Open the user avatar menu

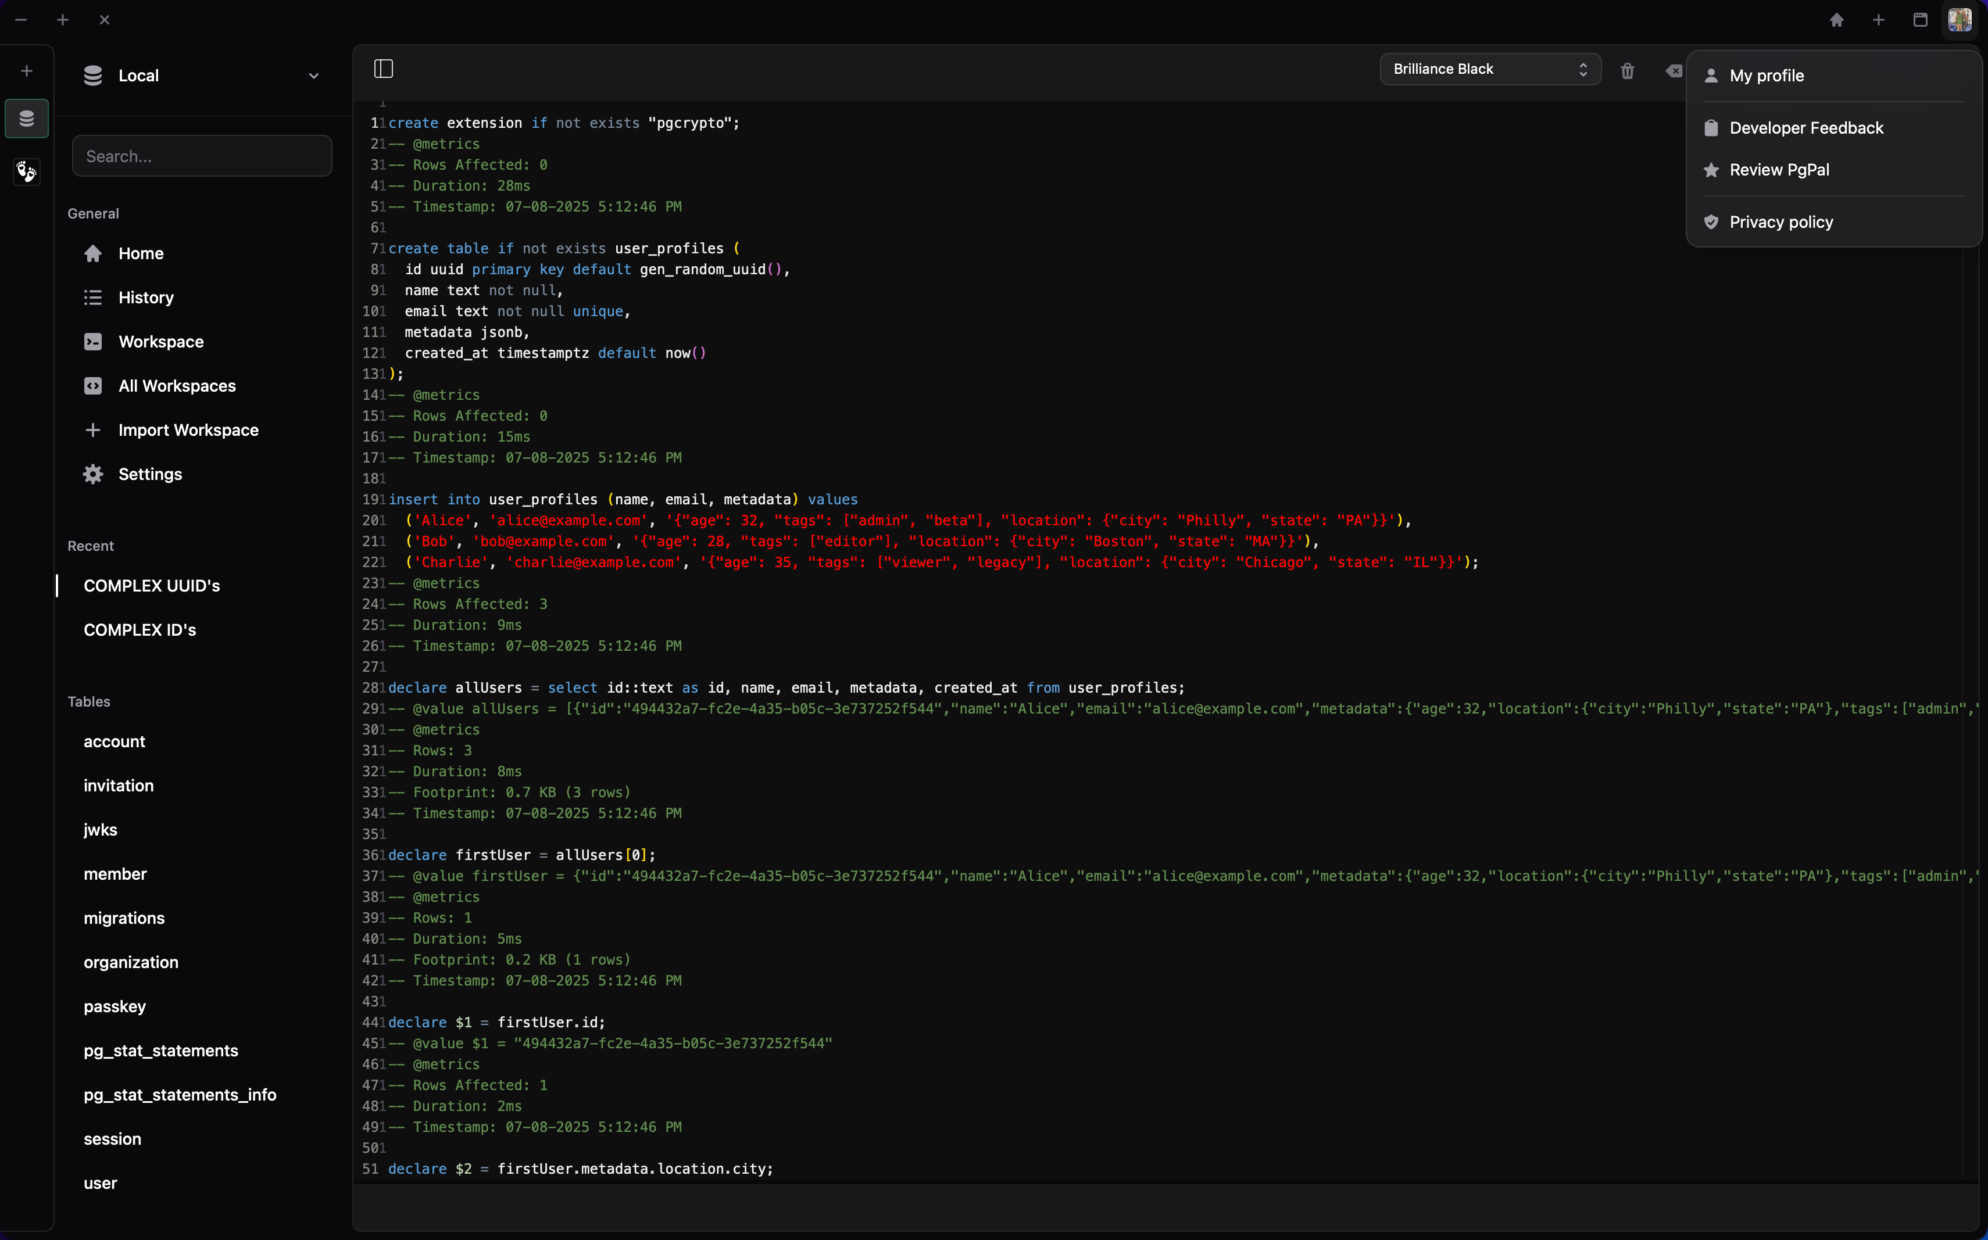[1960, 20]
